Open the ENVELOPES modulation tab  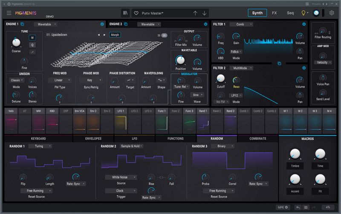click(93, 138)
